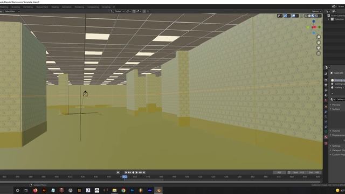Toggle auto keying record button in timeline

coord(118,172)
